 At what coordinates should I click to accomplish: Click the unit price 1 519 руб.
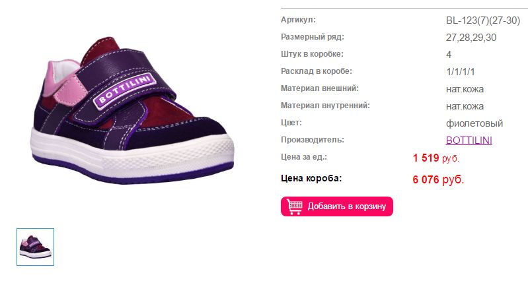click(x=435, y=158)
